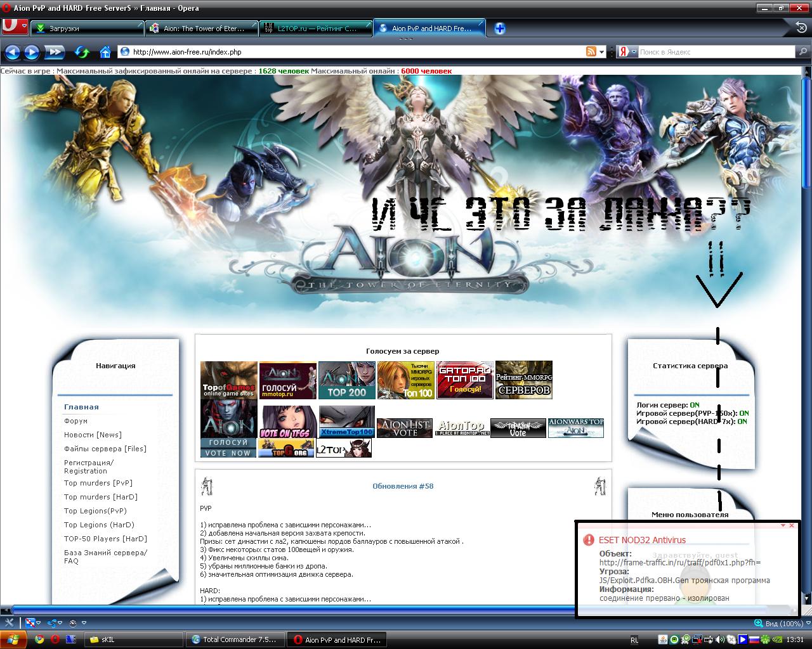The width and height of the screenshot is (812, 649).
Task: Go to the Home page icon
Action: [x=105, y=52]
